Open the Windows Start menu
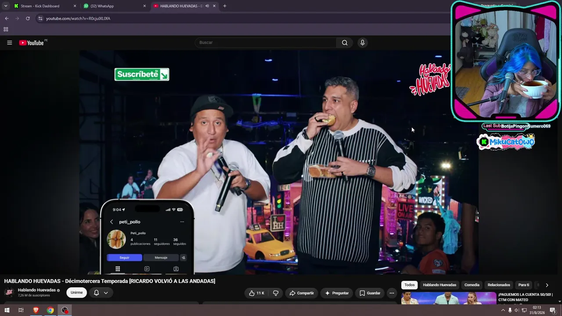This screenshot has width=562, height=316. (x=7, y=310)
